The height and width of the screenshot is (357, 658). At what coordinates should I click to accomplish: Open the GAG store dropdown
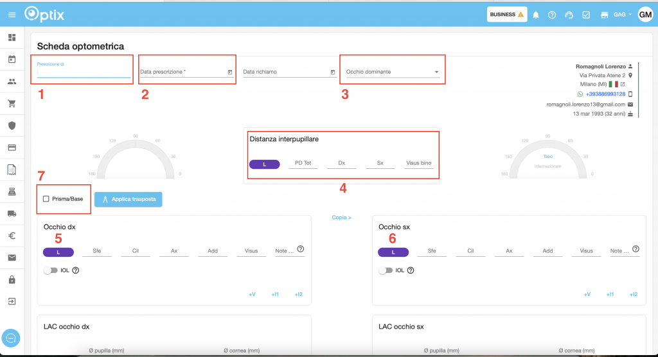[x=623, y=15]
